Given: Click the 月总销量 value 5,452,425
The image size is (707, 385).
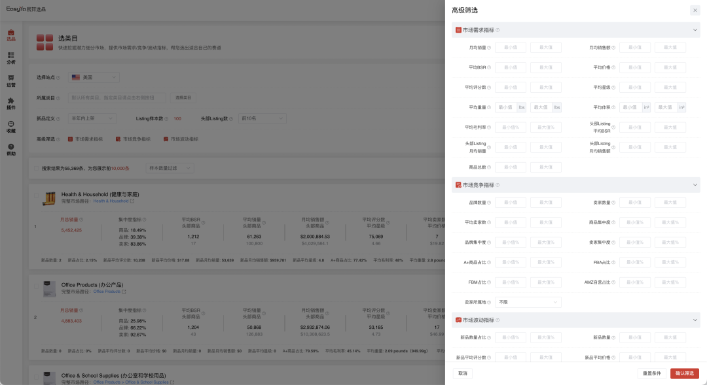Looking at the screenshot, I should pyautogui.click(x=71, y=231).
